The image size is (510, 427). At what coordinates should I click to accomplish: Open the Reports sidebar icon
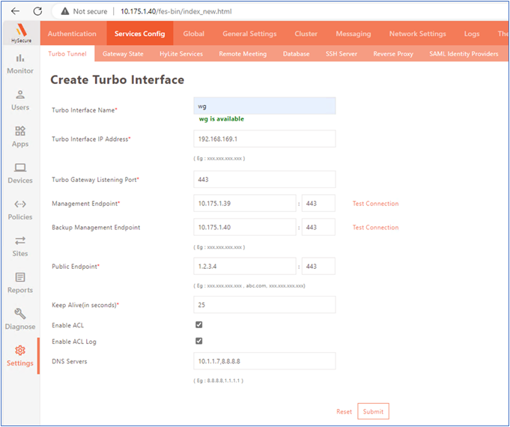(19, 282)
